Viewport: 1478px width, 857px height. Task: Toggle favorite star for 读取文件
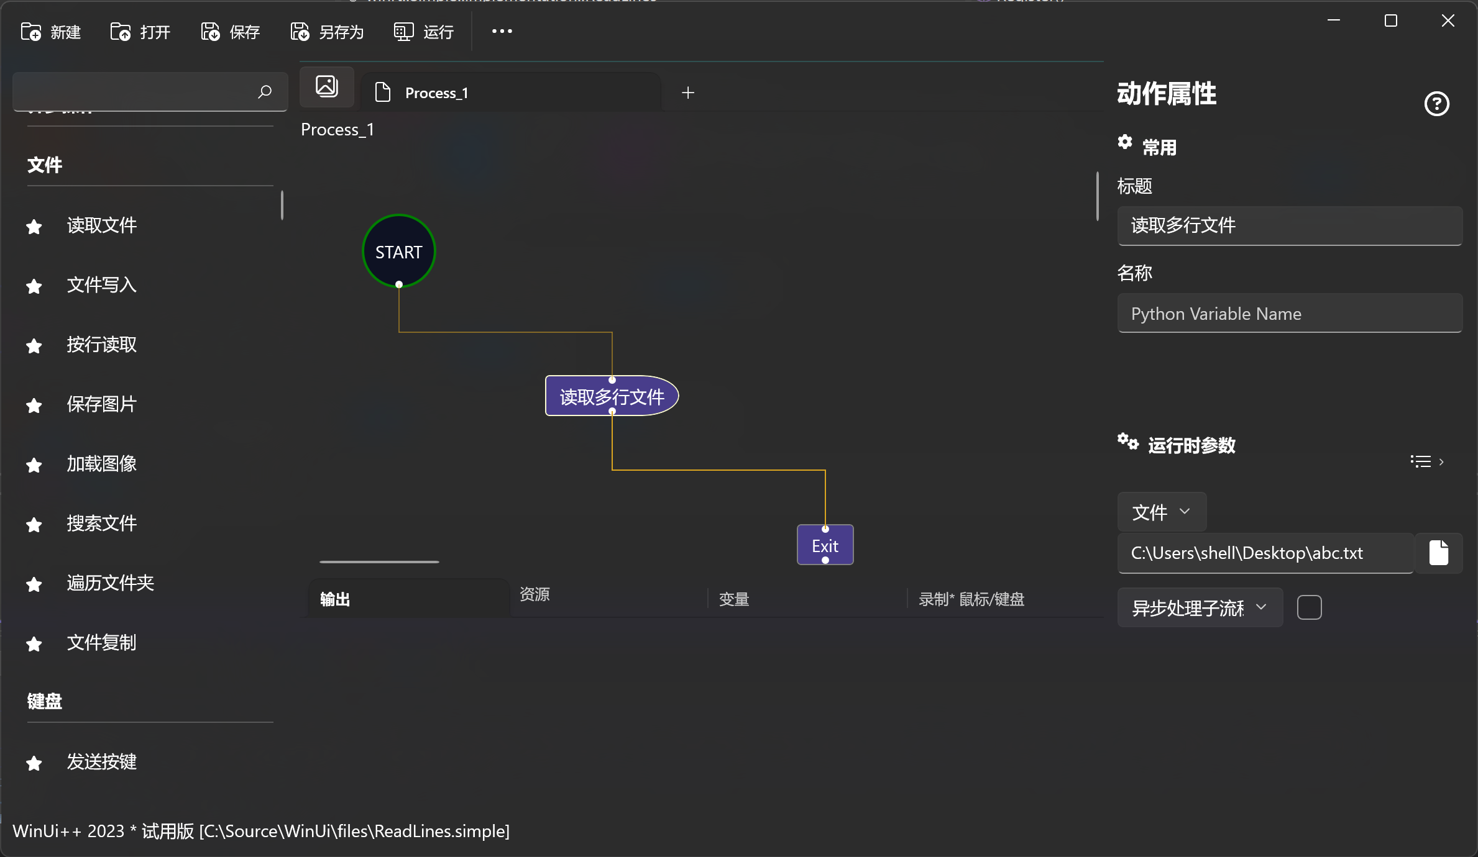coord(34,226)
